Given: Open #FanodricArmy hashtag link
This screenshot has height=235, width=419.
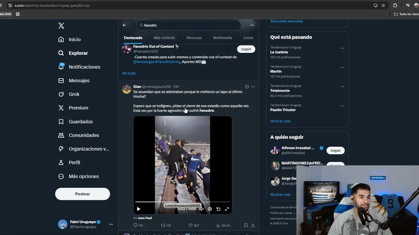Looking at the screenshot, I should click(x=168, y=62).
